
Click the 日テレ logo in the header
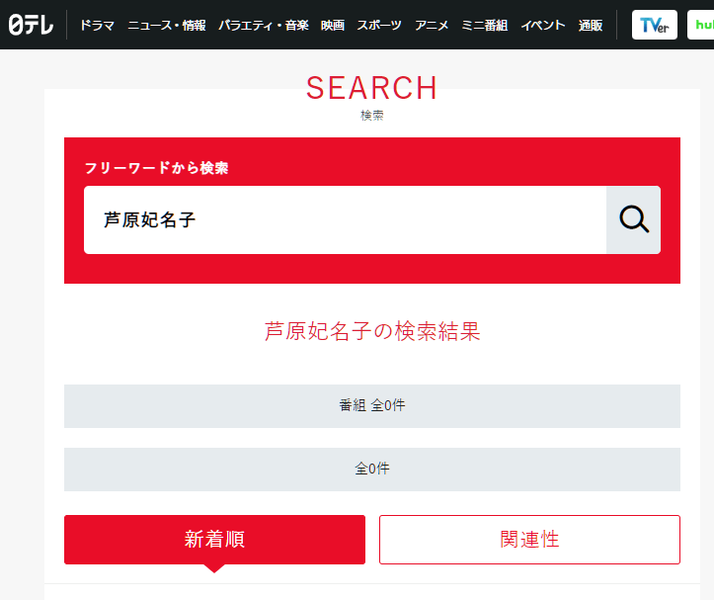click(31, 25)
